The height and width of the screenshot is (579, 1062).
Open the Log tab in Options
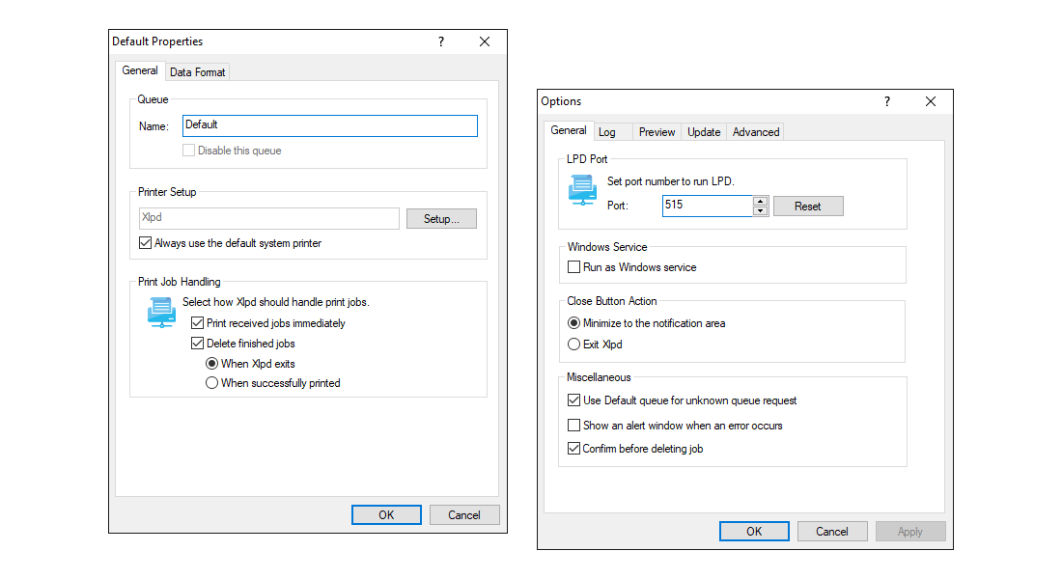606,132
